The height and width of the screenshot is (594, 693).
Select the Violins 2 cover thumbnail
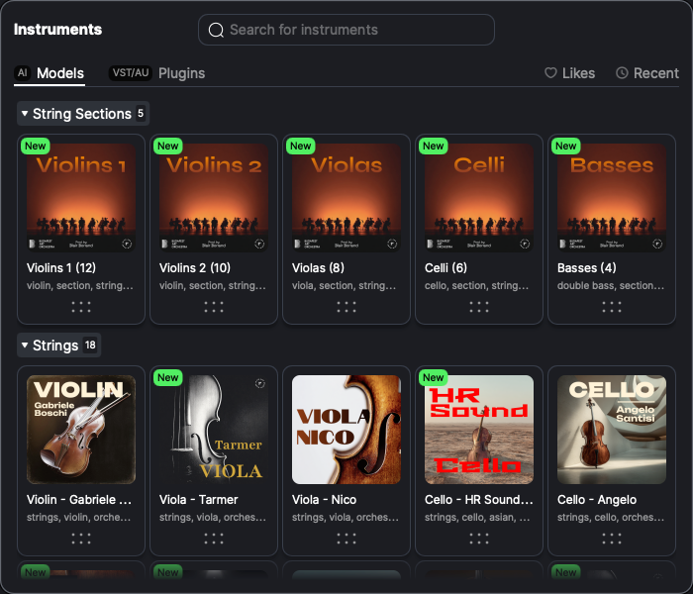point(214,198)
